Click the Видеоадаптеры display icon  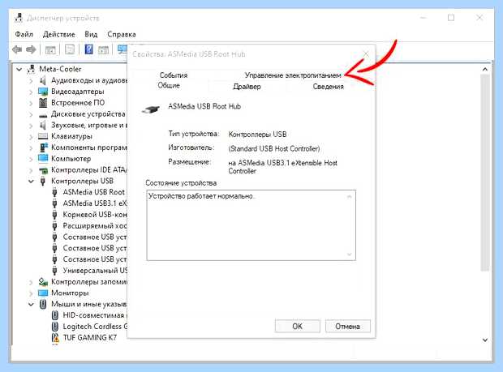point(43,92)
